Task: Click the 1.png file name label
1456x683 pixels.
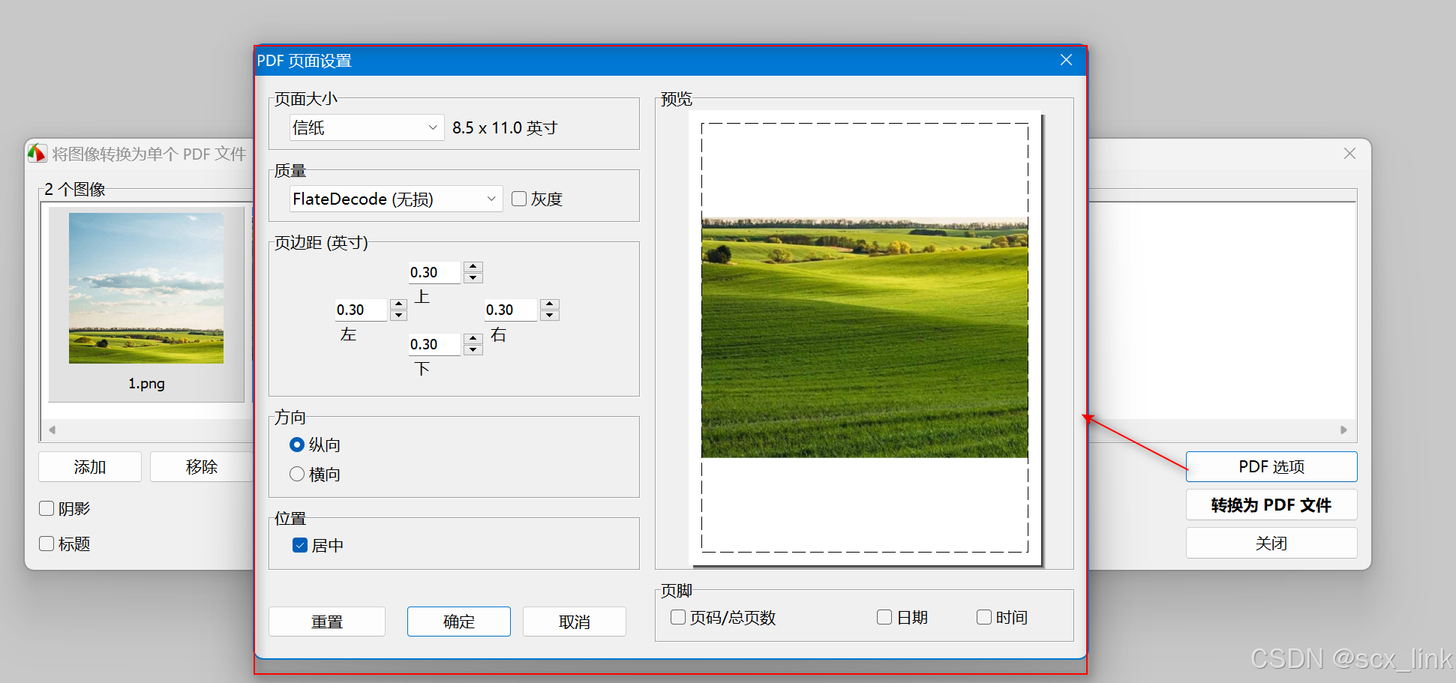Action: pos(146,384)
